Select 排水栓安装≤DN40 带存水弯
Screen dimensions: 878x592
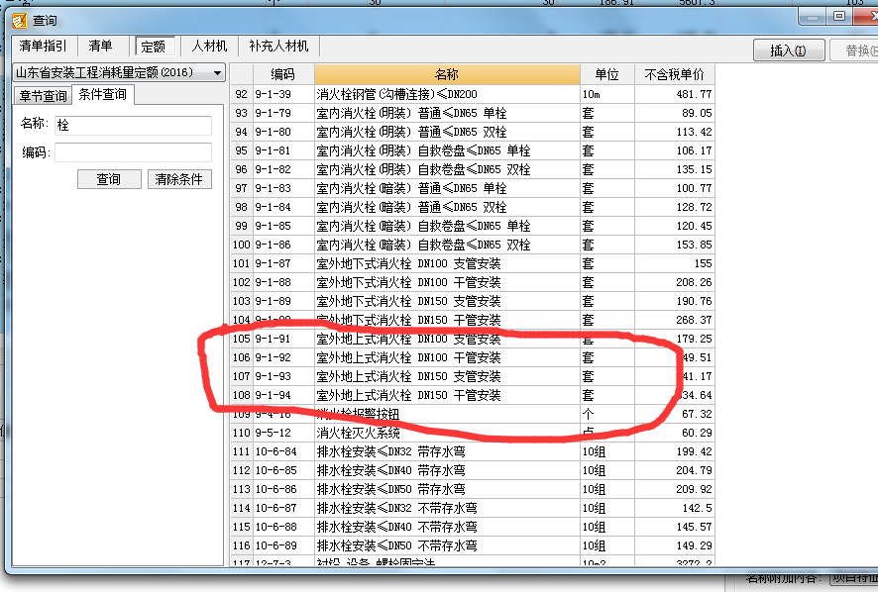pos(473,470)
